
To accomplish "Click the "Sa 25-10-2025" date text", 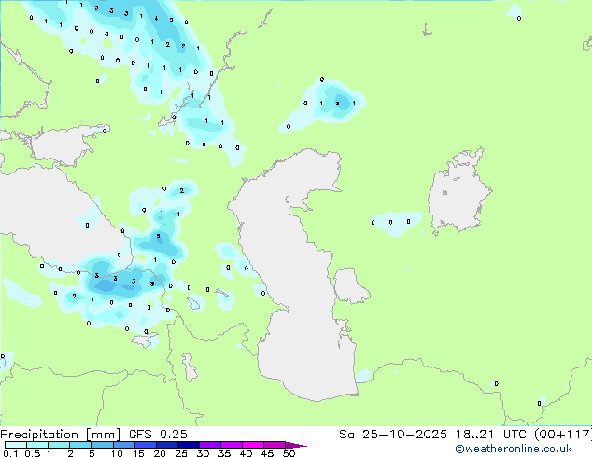I will click(x=393, y=435).
